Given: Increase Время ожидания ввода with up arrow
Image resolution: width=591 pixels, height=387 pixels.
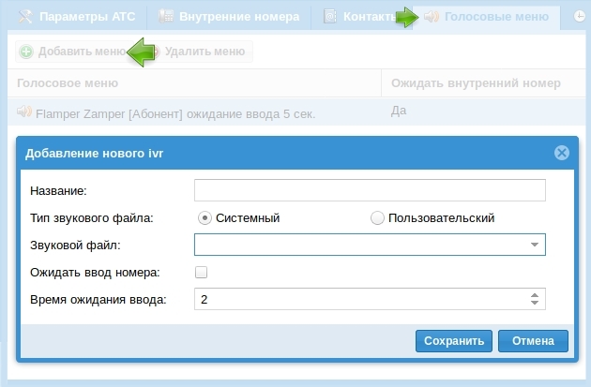Looking at the screenshot, I should click(534, 295).
